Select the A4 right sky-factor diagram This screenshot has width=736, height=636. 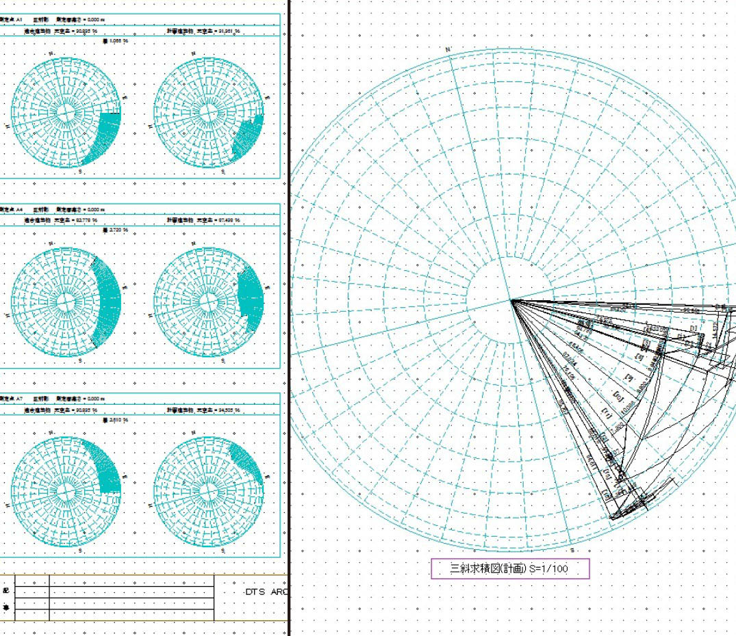click(x=208, y=302)
